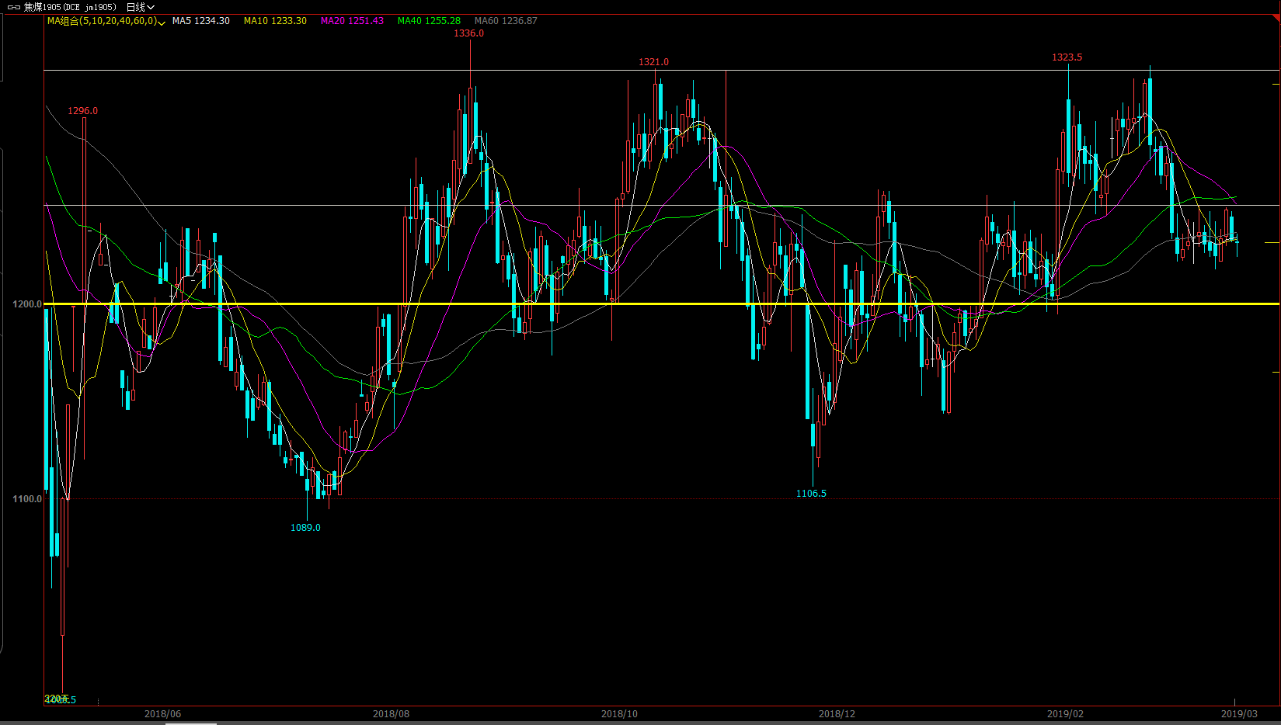Screen dimensions: 1281x725
Task: Click the gray MA60 legend label
Action: 506,21
